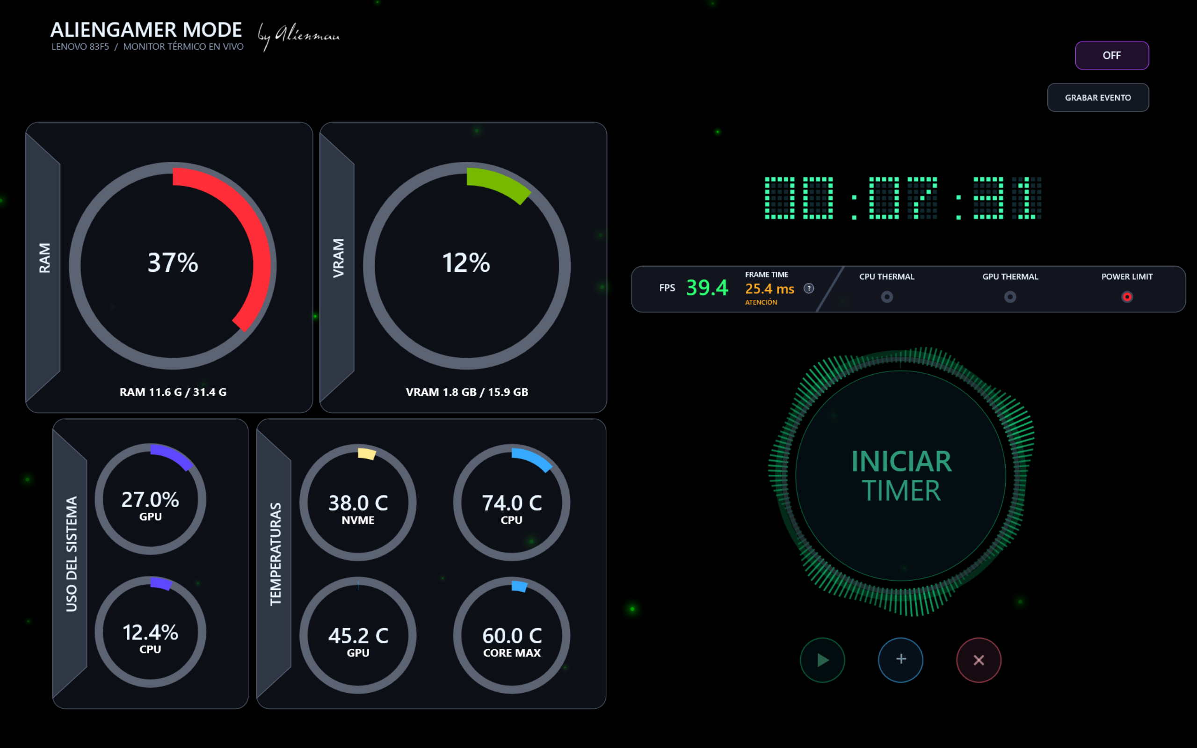
Task: Click 'LENOVO 83F5 / MONITOR TÉRMICO EN VIVO' subtitle
Action: [147, 46]
